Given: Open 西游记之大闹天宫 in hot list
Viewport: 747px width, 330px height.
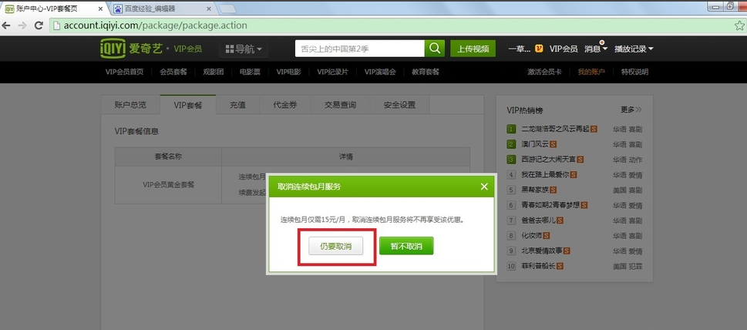Looking at the screenshot, I should (x=549, y=160).
